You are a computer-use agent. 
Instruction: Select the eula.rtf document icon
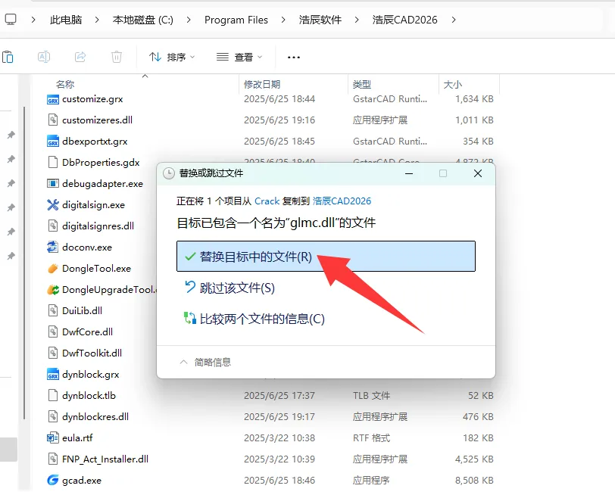pyautogui.click(x=52, y=437)
